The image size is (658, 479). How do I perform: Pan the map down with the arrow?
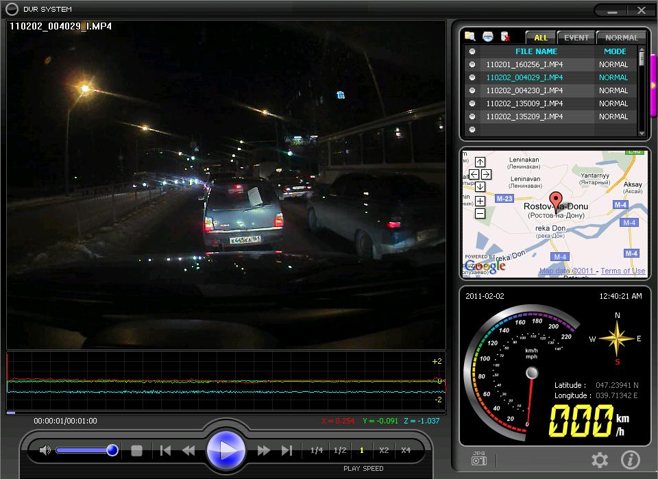click(x=480, y=186)
